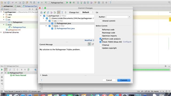The width and height of the screenshot is (171, 96).
Task: Open the Change list Default dropdown
Action: pyautogui.click(x=87, y=13)
